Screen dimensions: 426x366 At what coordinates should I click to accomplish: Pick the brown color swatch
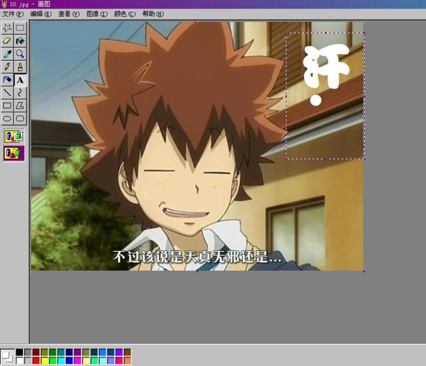[x=127, y=352]
